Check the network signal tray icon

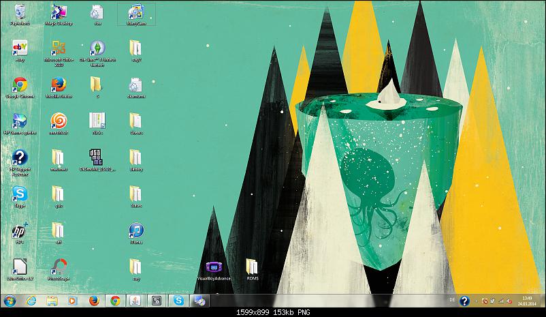[501, 301]
